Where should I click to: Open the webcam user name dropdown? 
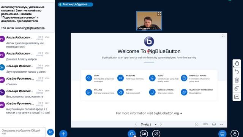pos(146,29)
